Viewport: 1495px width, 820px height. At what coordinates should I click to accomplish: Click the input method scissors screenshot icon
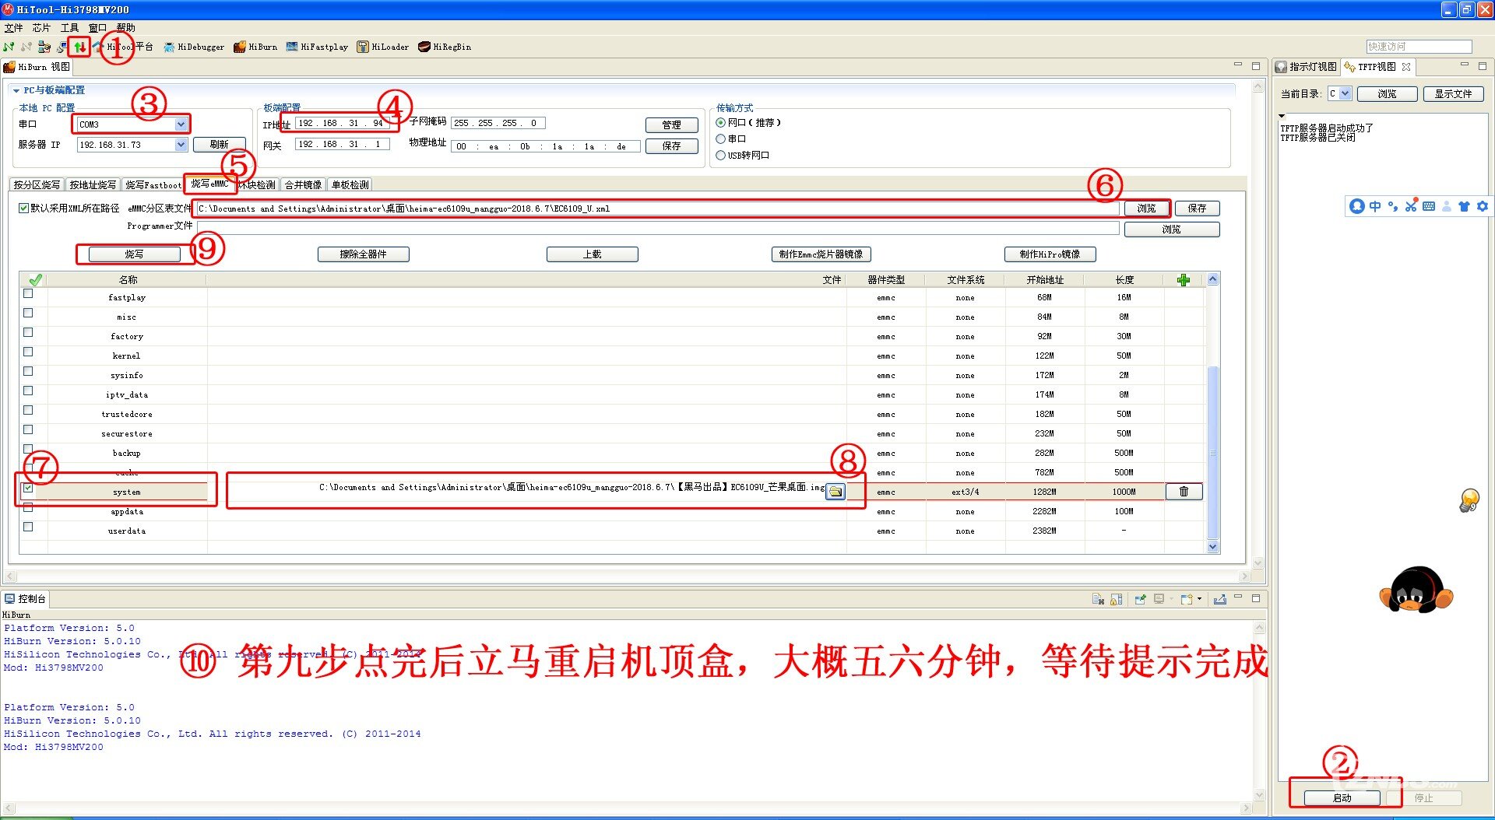pos(1411,206)
